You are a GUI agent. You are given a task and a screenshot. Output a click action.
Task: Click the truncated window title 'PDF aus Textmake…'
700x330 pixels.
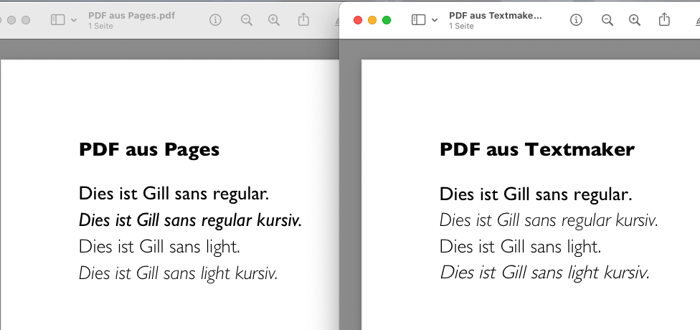coord(496,15)
